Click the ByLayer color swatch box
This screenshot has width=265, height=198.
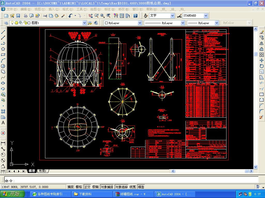coord(106,23)
